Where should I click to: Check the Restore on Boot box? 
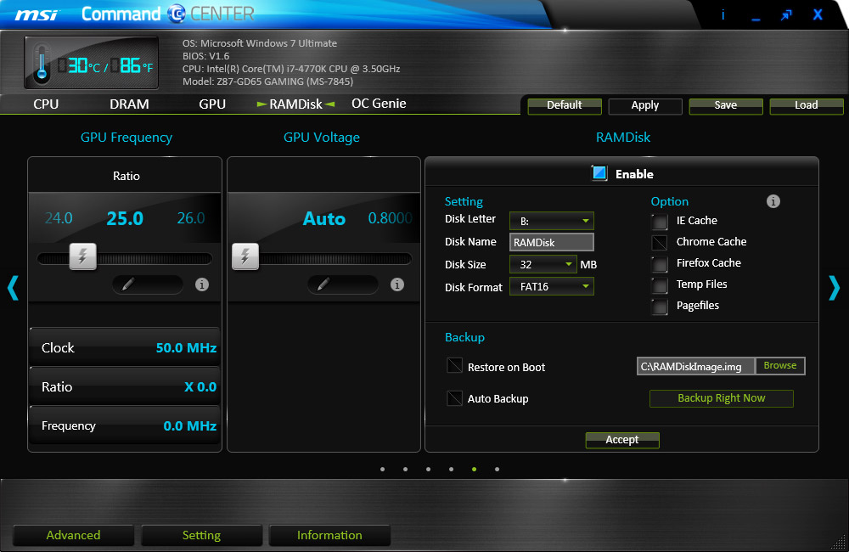click(454, 367)
